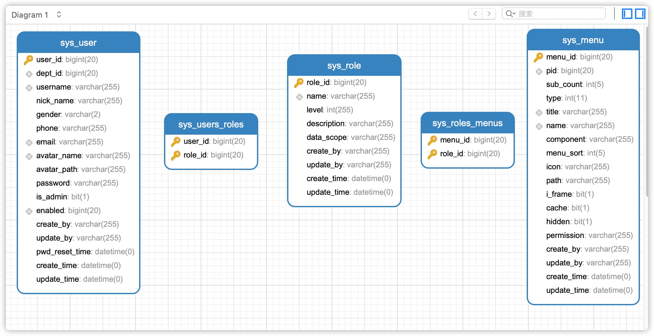This screenshot has height=336, width=654.
Task: Select the sys_role table header
Action: 344,65
